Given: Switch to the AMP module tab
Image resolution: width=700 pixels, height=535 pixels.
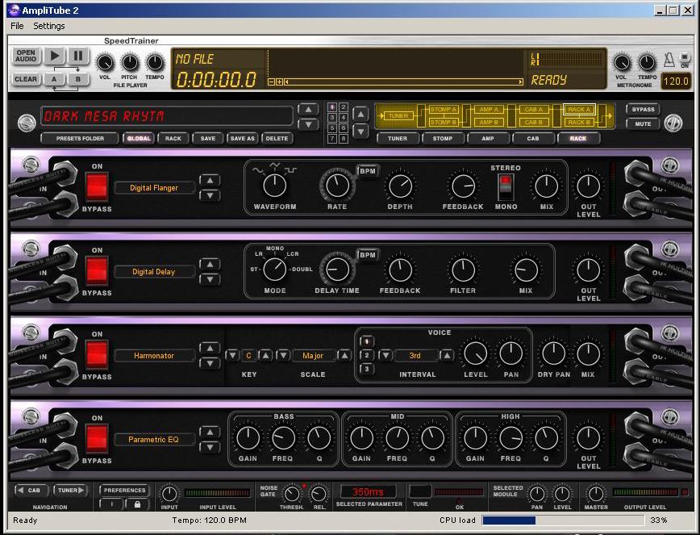Looking at the screenshot, I should [486, 138].
